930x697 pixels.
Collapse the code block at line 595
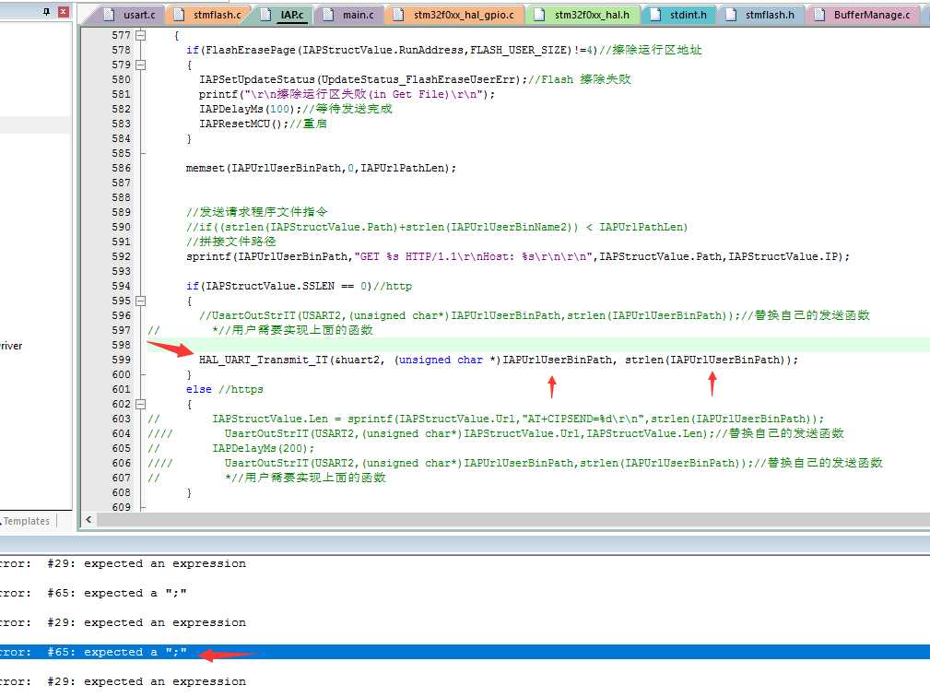click(141, 301)
